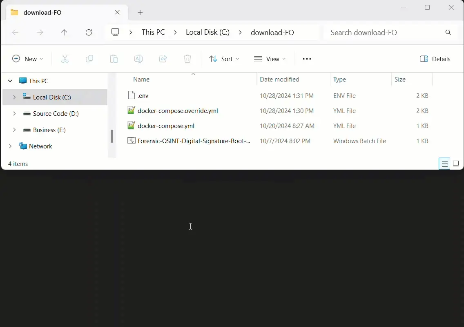Select the .env file name
This screenshot has width=464, height=327.
point(143,96)
